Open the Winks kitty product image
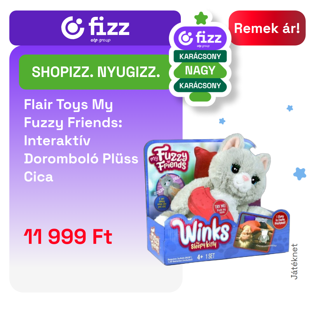This screenshot has height=315, width=315. pos(217,199)
